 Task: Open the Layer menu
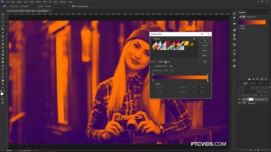(x=25, y=2)
